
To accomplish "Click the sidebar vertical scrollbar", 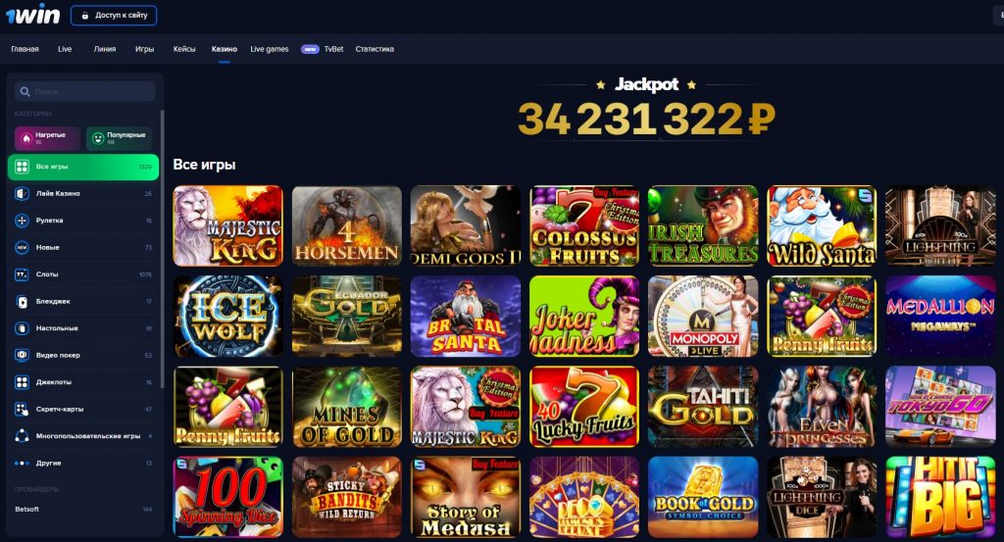I will coord(162,248).
